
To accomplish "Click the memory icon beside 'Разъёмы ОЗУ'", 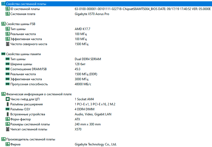I will [x=8, y=109].
